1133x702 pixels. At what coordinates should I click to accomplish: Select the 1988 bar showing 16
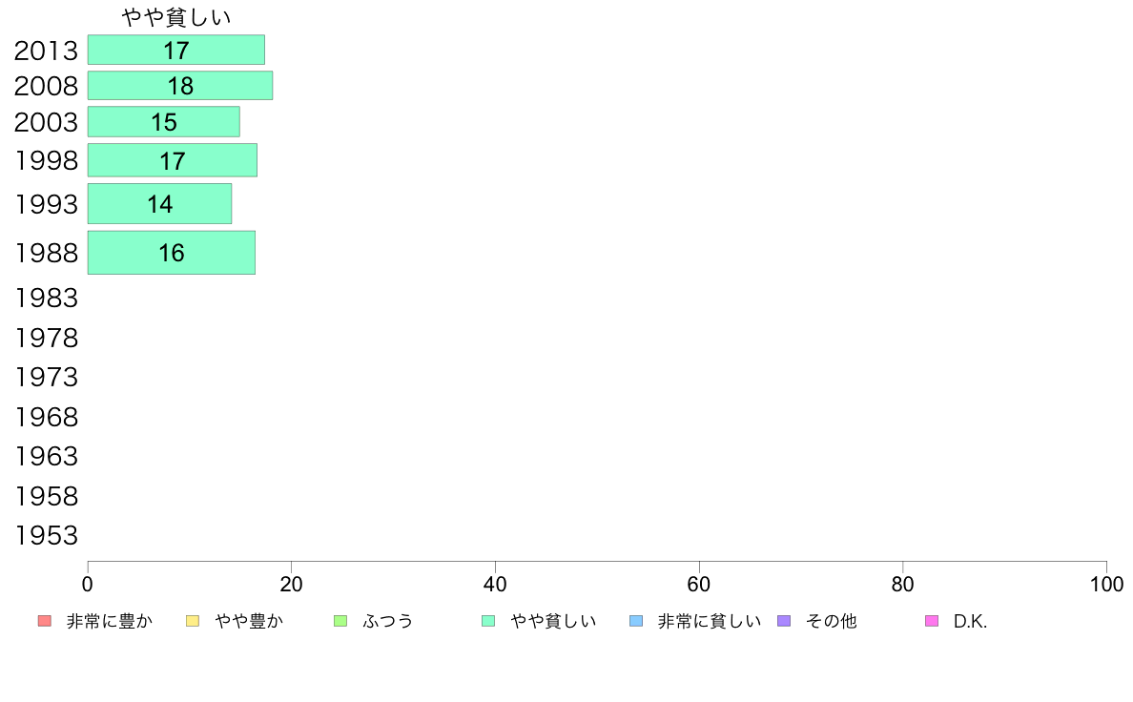(x=172, y=253)
